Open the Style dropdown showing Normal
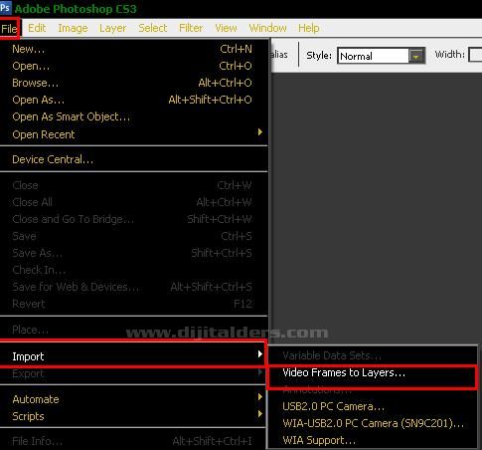The height and width of the screenshot is (450, 482). click(x=381, y=56)
